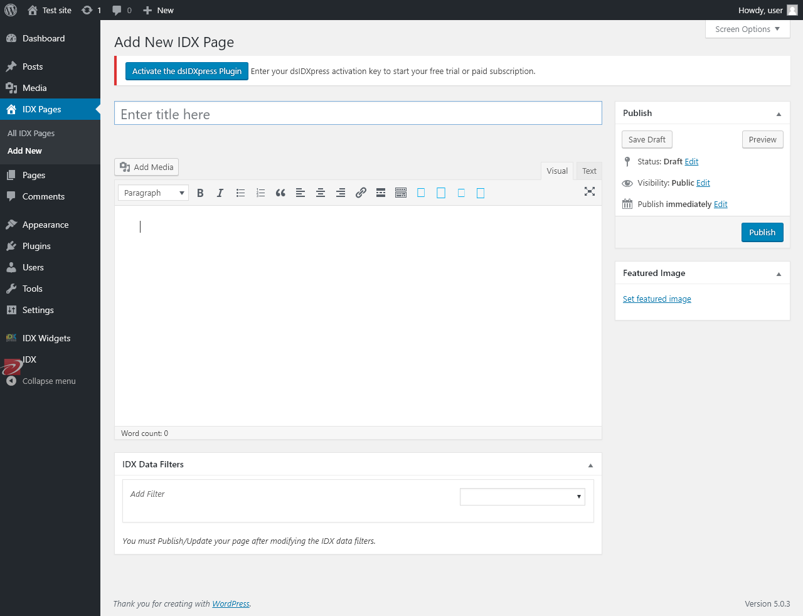Open the Comments menu in sidebar
The image size is (803, 616).
50,196
